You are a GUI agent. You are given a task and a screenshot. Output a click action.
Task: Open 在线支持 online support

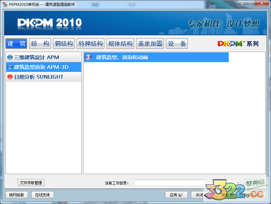coord(42,195)
